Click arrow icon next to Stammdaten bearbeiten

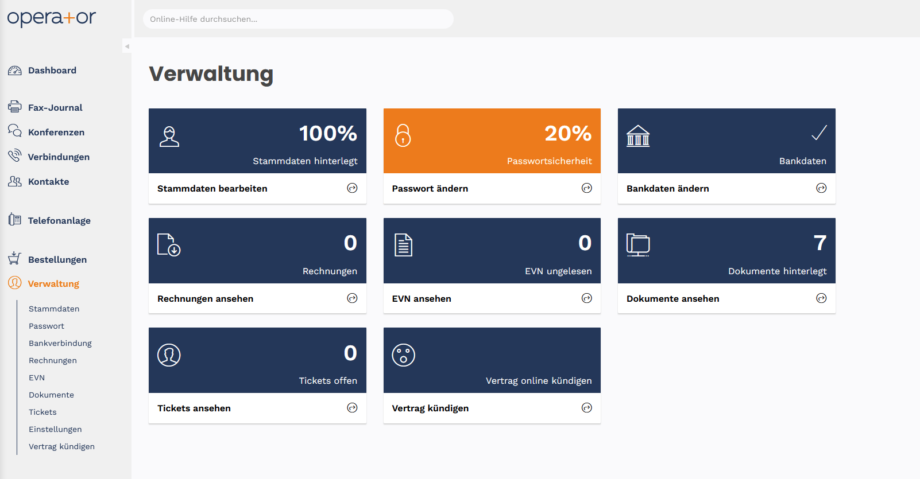(352, 188)
